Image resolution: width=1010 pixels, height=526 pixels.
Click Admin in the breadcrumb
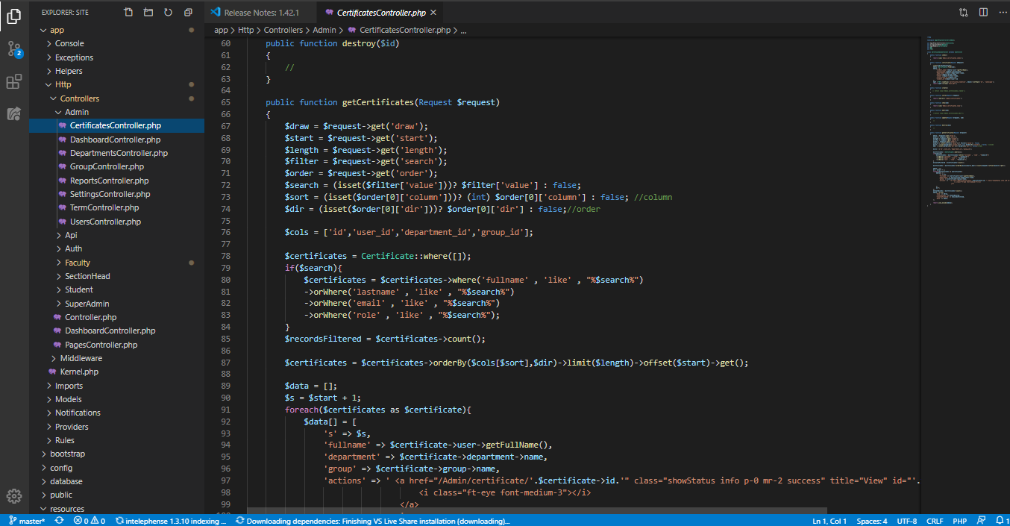(x=324, y=31)
